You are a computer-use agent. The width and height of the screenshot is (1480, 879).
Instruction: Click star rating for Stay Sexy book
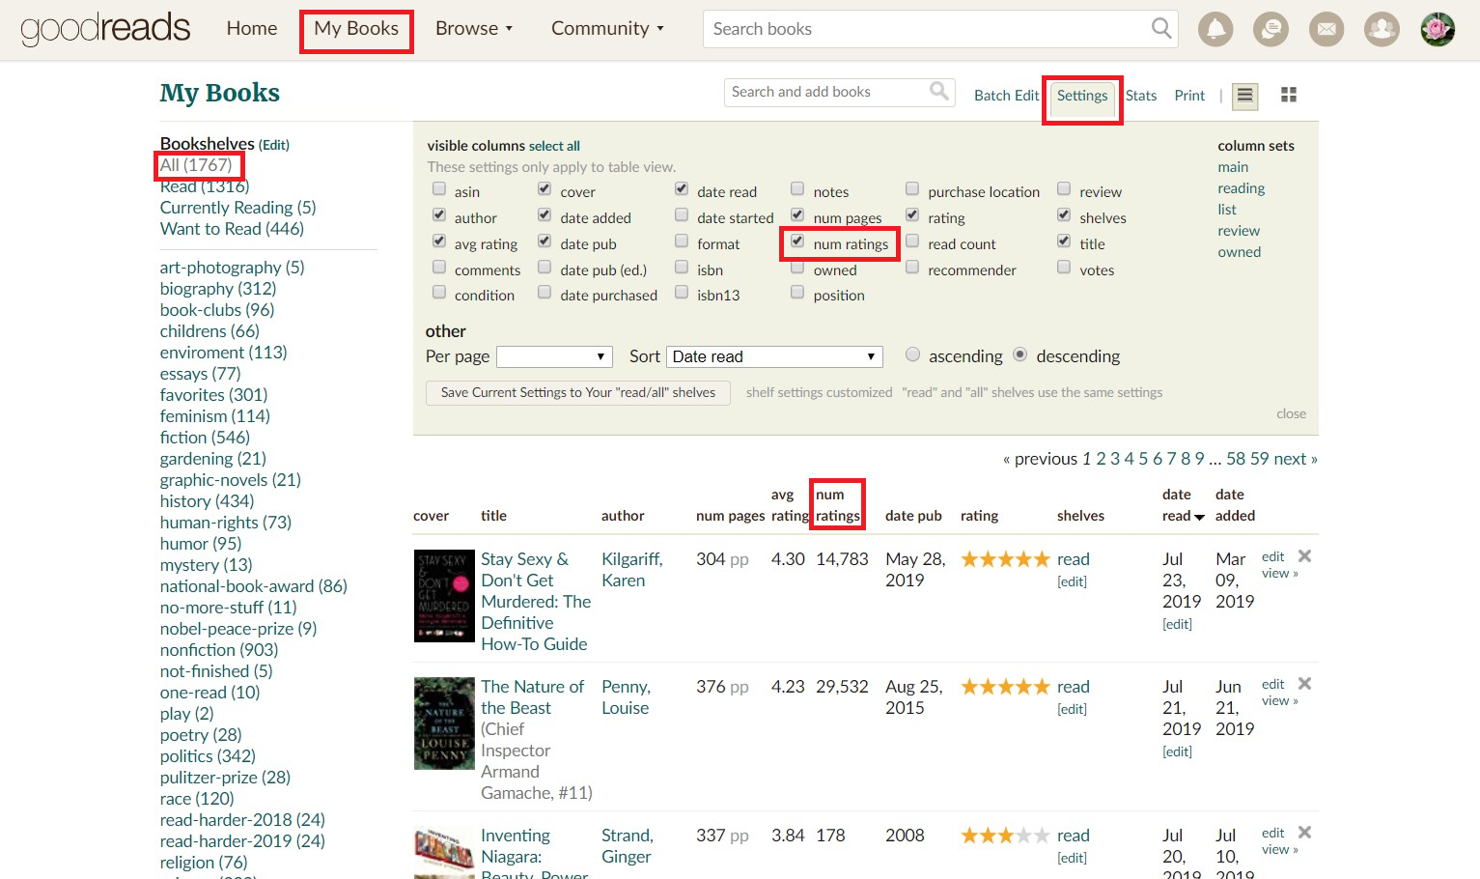coord(1005,559)
